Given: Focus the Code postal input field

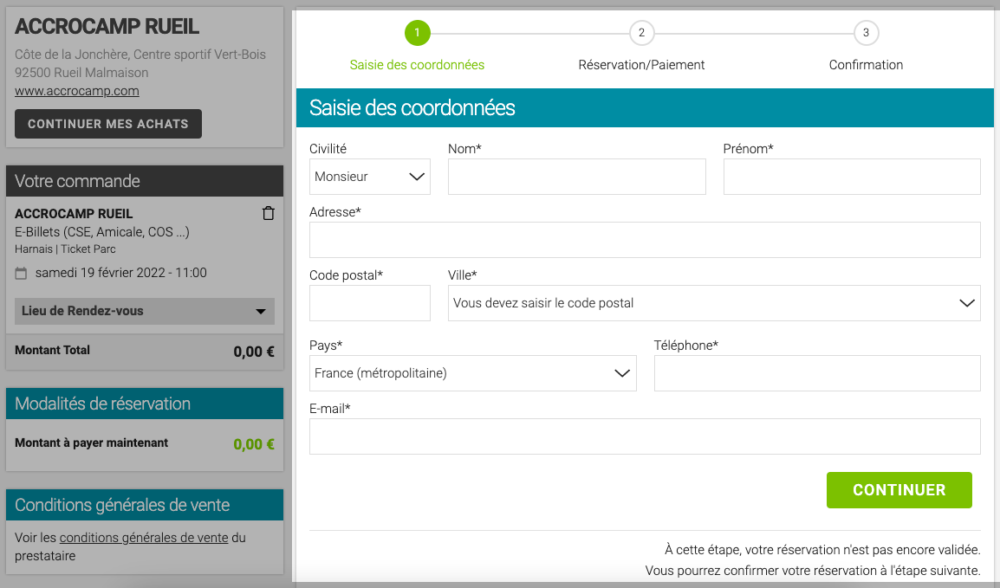Looking at the screenshot, I should pyautogui.click(x=370, y=303).
